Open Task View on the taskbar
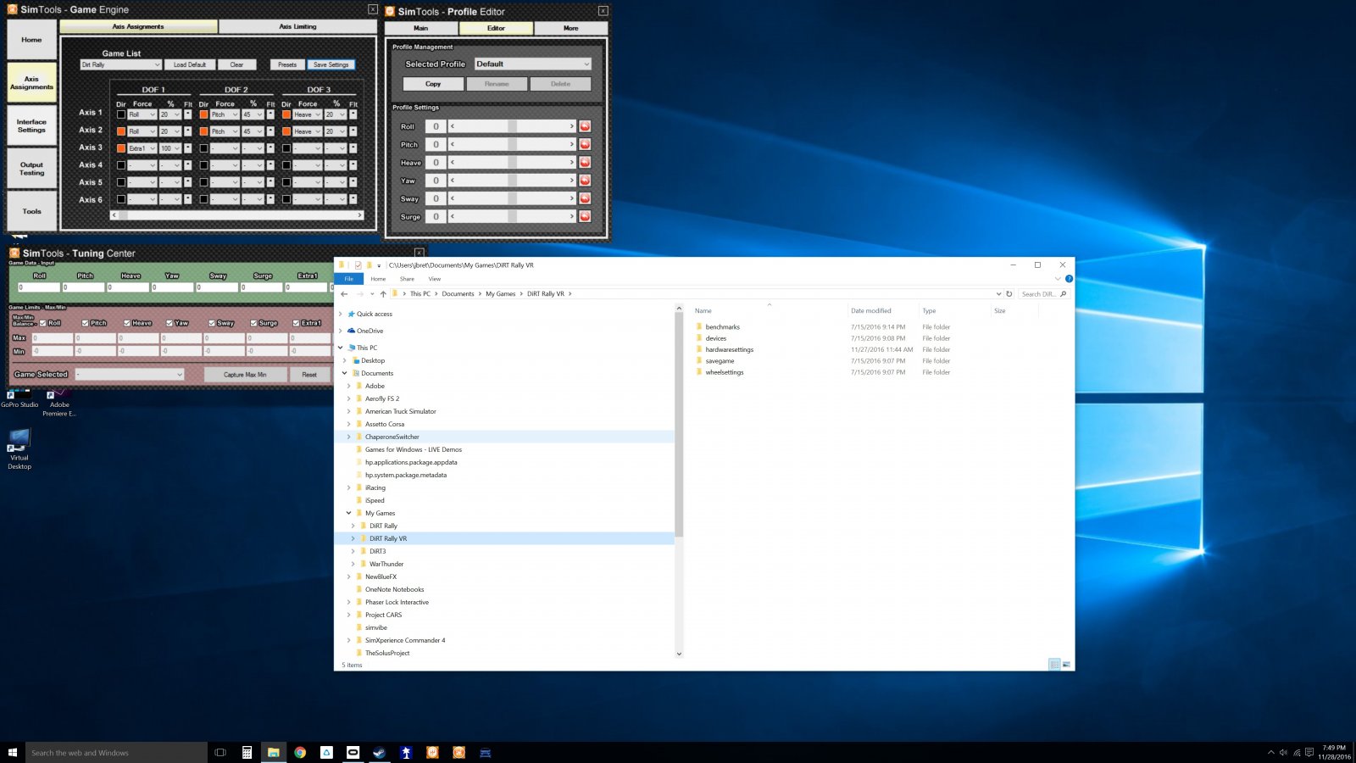The width and height of the screenshot is (1356, 763). (x=220, y=752)
